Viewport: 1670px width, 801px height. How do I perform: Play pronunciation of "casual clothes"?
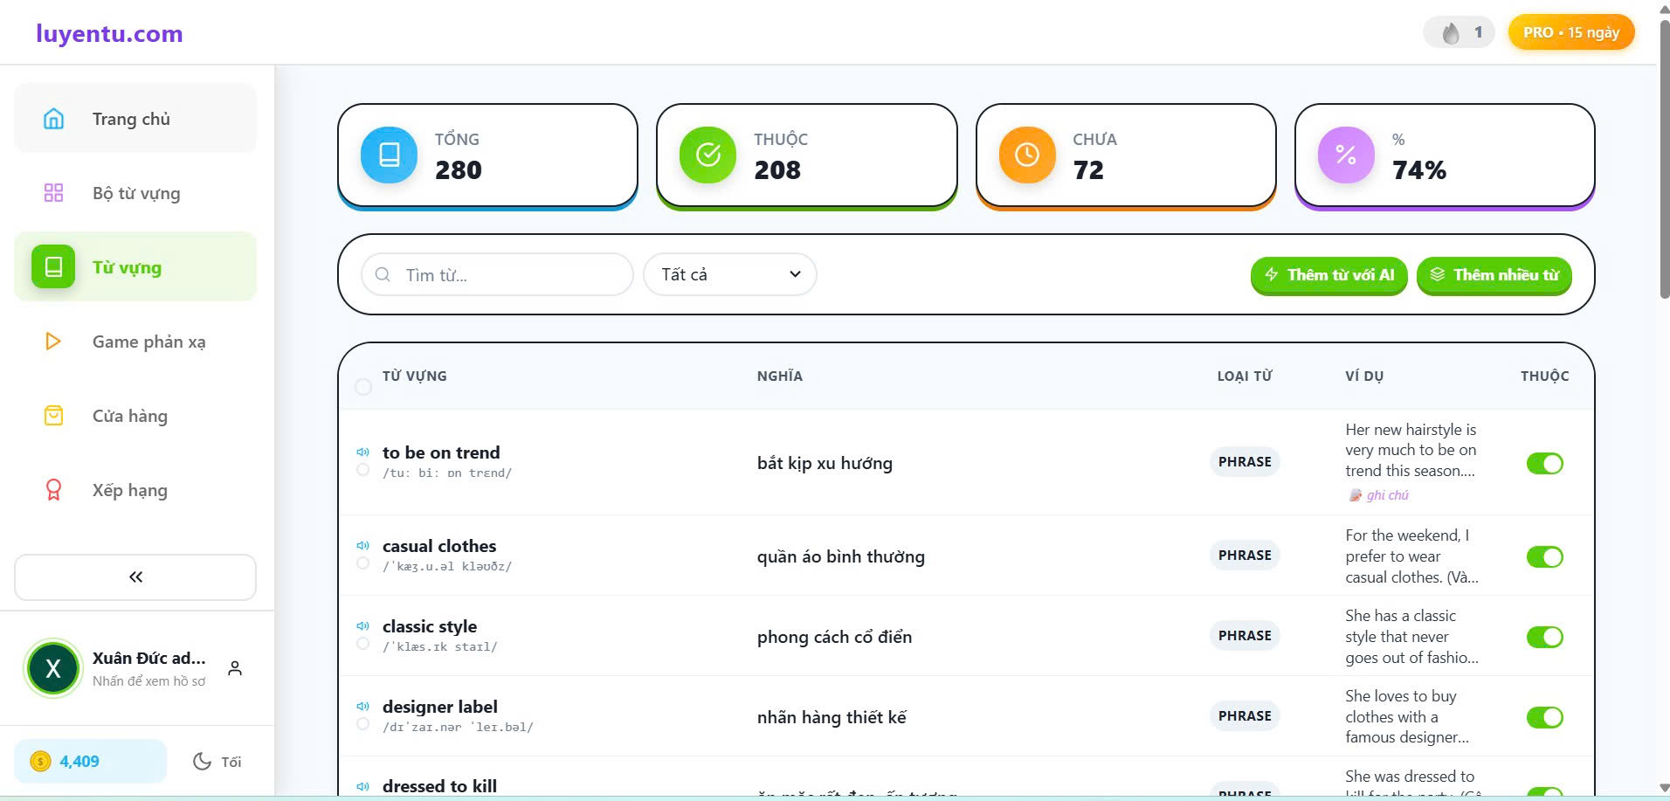click(x=362, y=545)
